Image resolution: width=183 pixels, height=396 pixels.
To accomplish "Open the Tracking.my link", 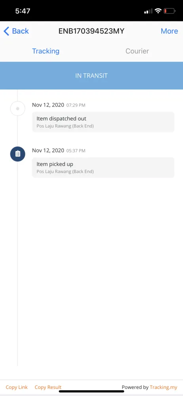I will coord(164,387).
